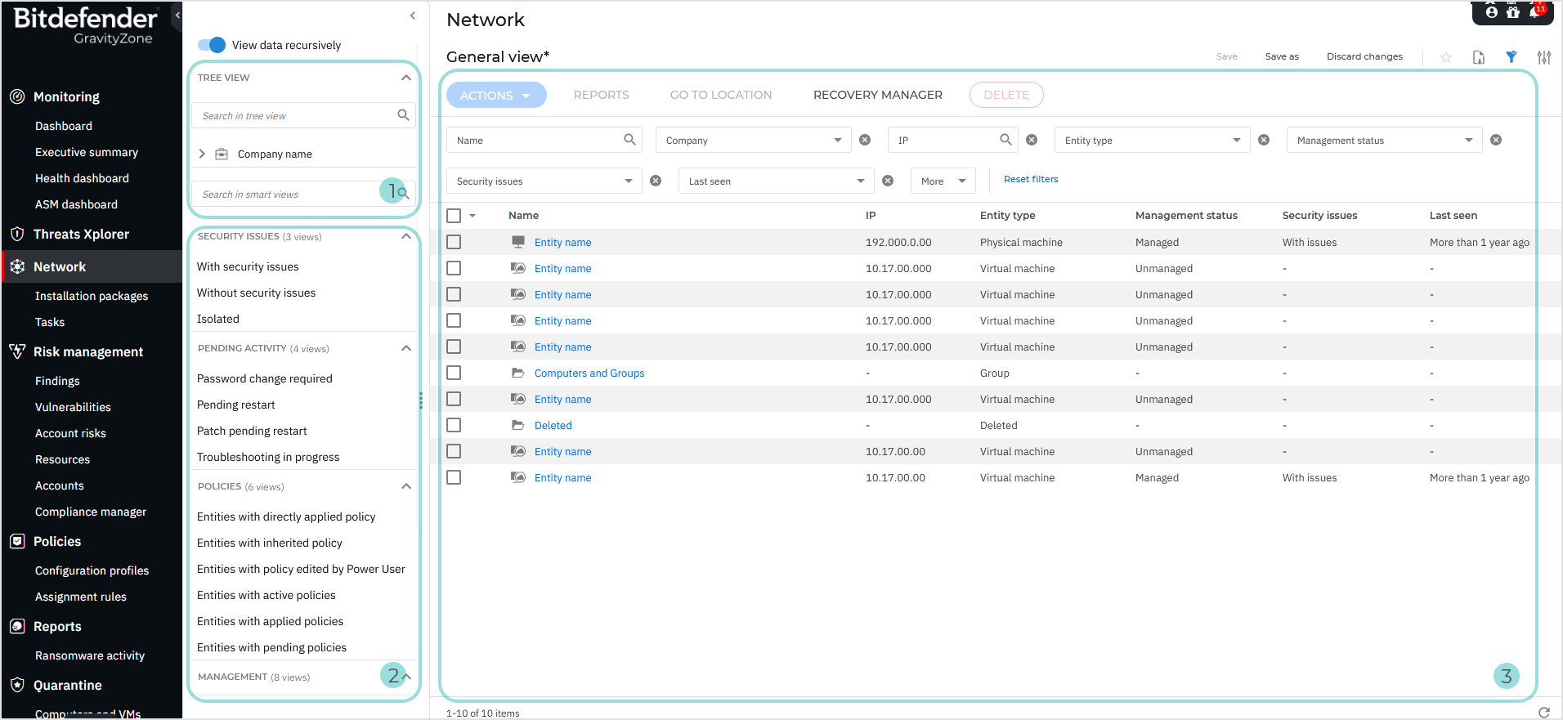The width and height of the screenshot is (1563, 720).
Task: Check the Deleted row checkbox
Action: click(x=454, y=425)
